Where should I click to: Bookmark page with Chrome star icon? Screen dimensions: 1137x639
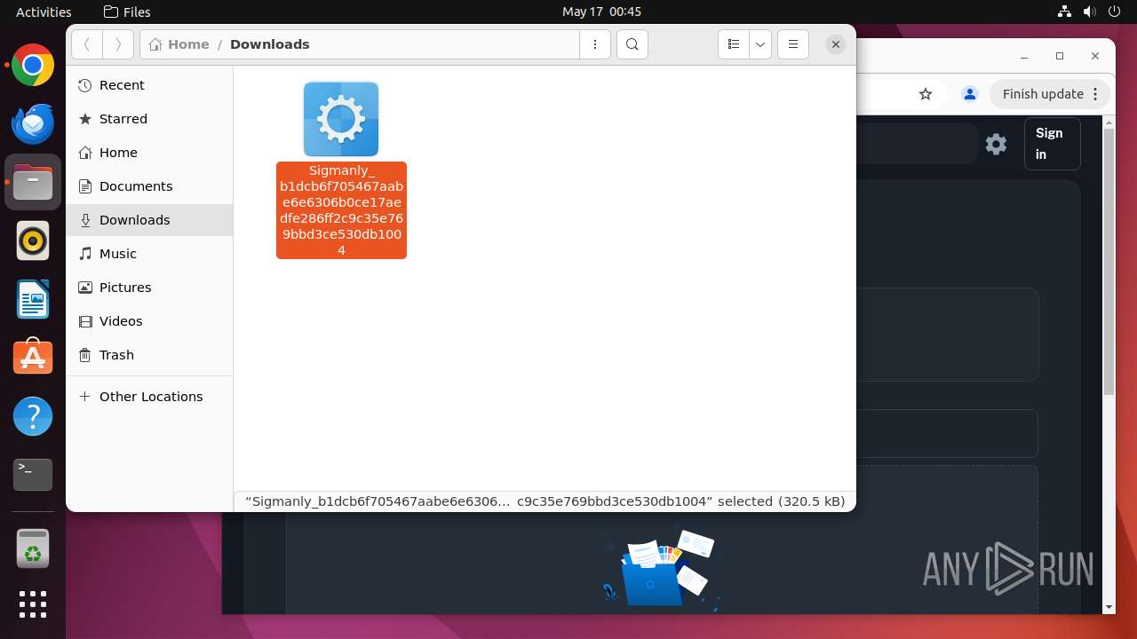926,94
